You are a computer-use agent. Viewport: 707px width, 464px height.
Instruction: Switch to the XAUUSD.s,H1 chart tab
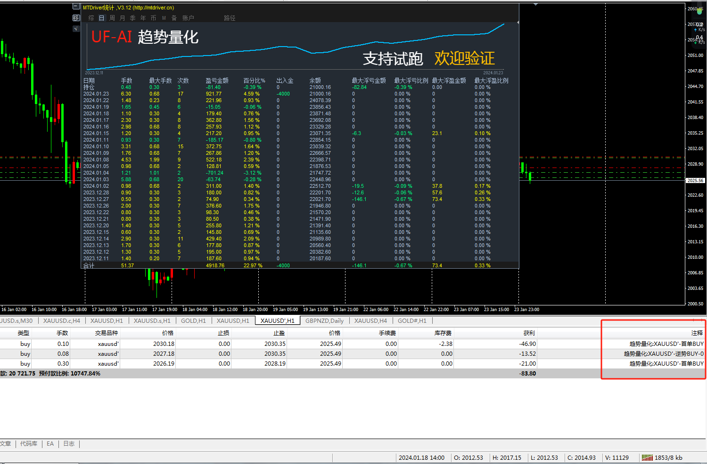coord(152,320)
